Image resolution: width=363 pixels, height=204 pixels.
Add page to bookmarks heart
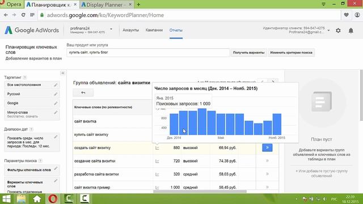(x=347, y=15)
